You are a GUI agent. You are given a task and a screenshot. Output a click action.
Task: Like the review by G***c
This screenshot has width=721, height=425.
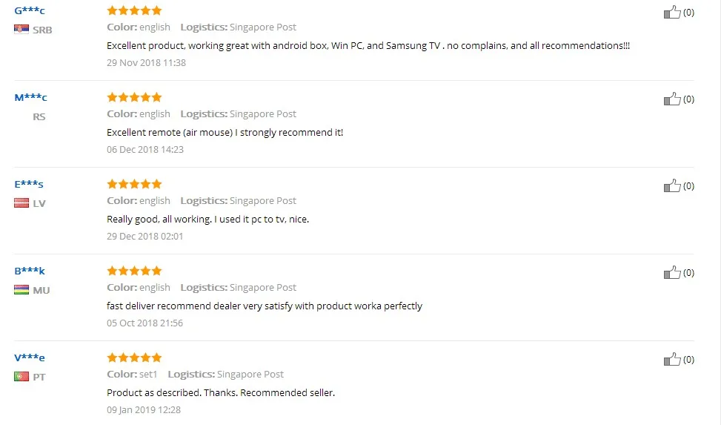click(672, 13)
